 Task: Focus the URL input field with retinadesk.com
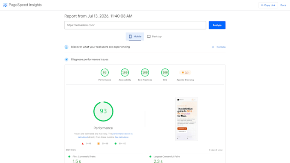(x=135, y=25)
